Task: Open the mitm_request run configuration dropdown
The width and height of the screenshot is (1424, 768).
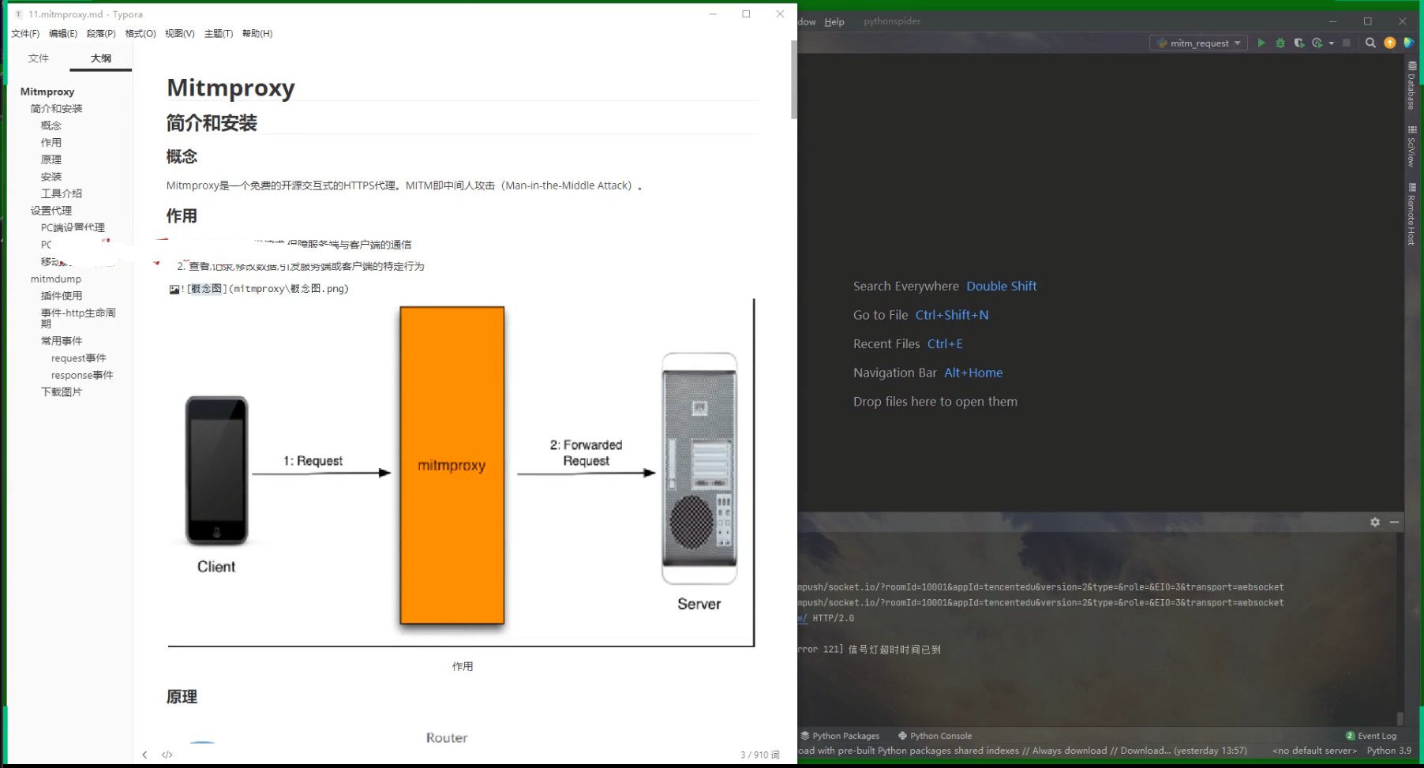Action: point(1198,43)
